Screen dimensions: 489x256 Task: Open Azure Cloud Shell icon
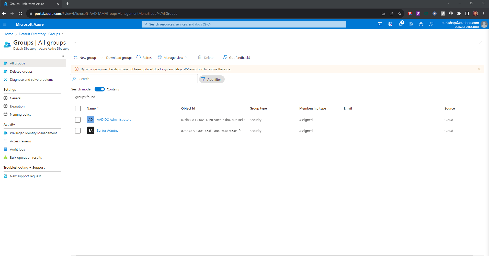(380, 24)
